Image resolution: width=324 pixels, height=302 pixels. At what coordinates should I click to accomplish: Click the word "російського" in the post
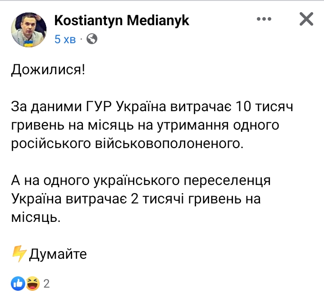50,144
